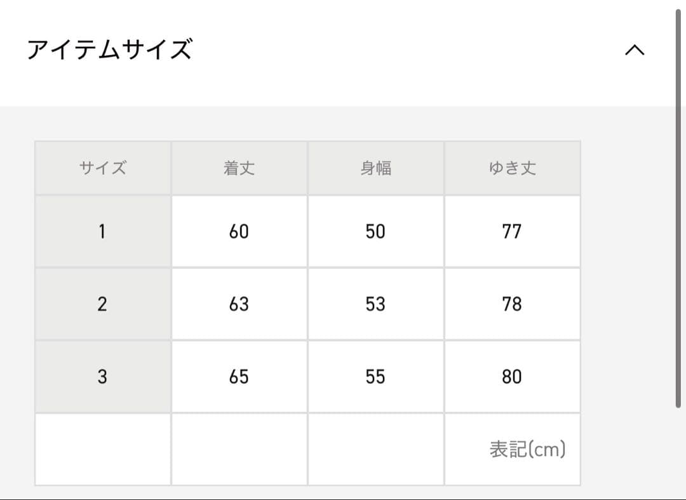The image size is (686, 500).
Task: Click the 着丈 value 60 cell
Action: (x=239, y=232)
